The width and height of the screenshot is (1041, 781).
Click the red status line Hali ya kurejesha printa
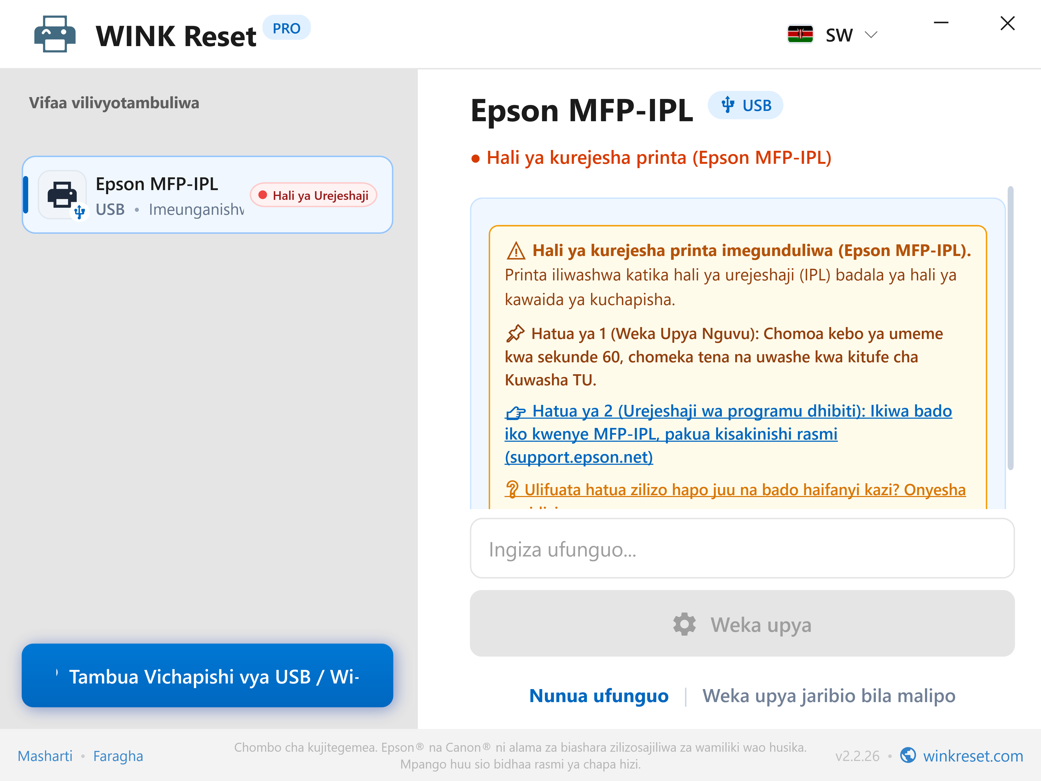point(659,158)
